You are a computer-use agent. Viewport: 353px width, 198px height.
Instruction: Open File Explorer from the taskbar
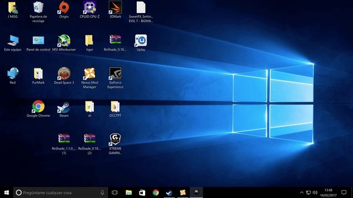[x=129, y=193]
